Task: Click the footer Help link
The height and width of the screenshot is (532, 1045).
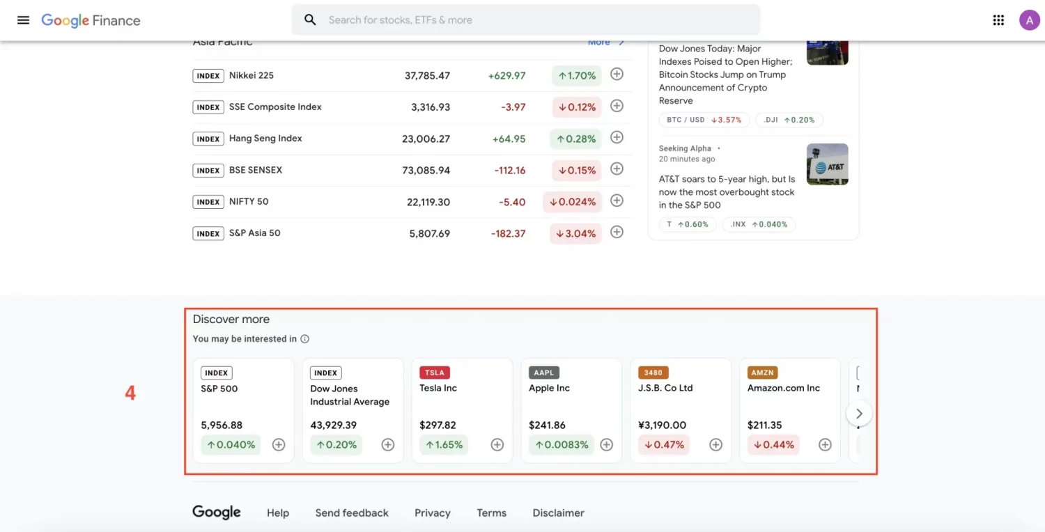Action: coord(278,513)
